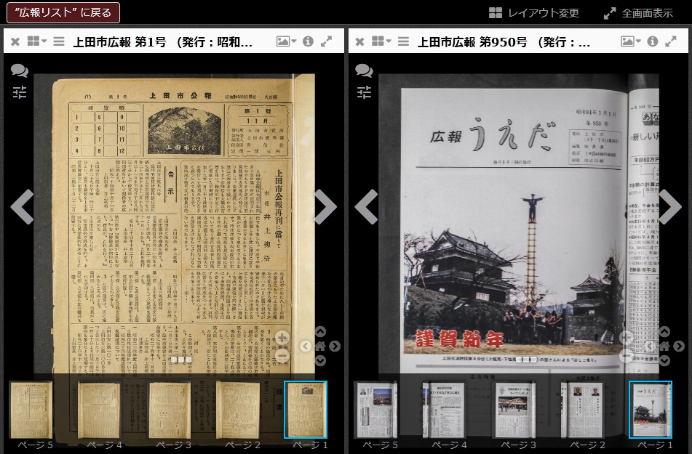Select ページ 5 thumbnail of 第950号
The image size is (692, 454).
[x=376, y=410]
